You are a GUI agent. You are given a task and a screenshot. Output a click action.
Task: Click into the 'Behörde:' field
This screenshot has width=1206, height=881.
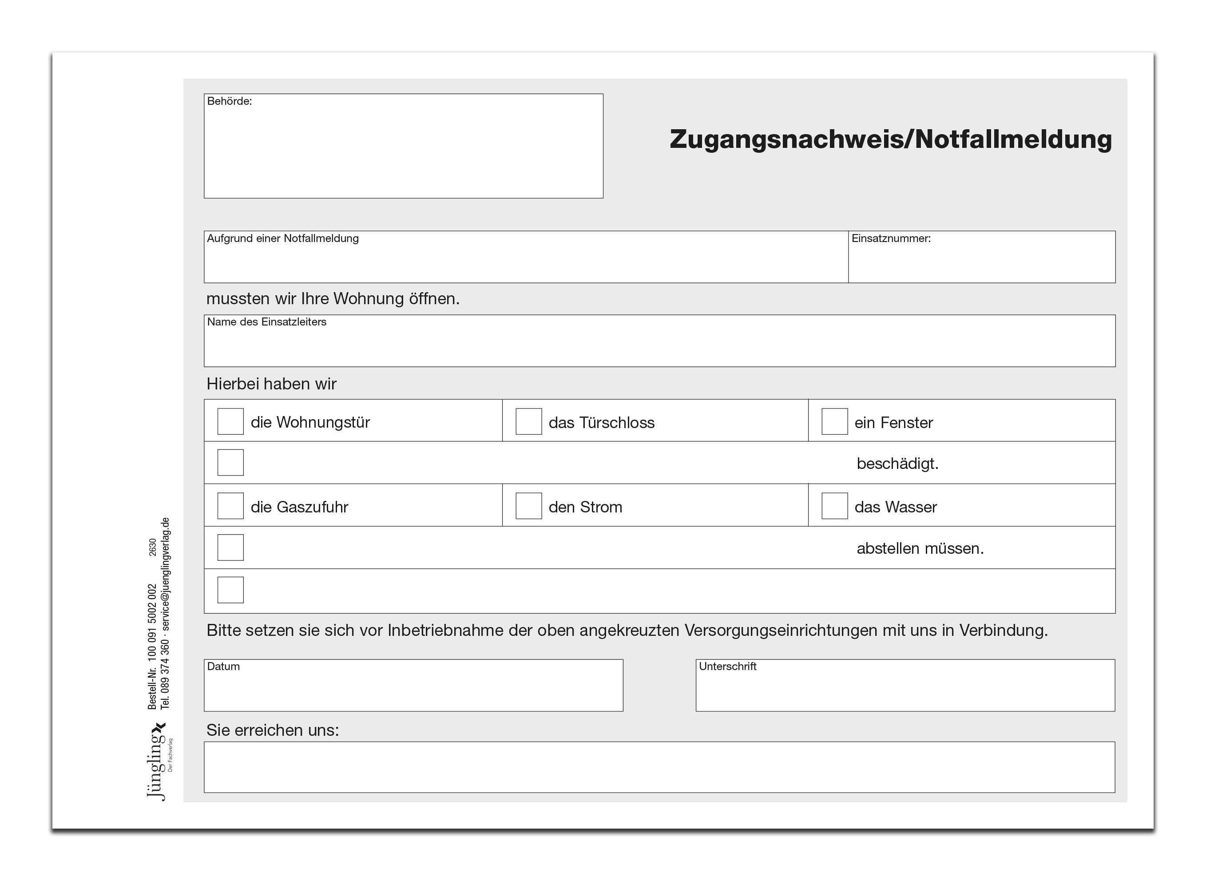404,146
